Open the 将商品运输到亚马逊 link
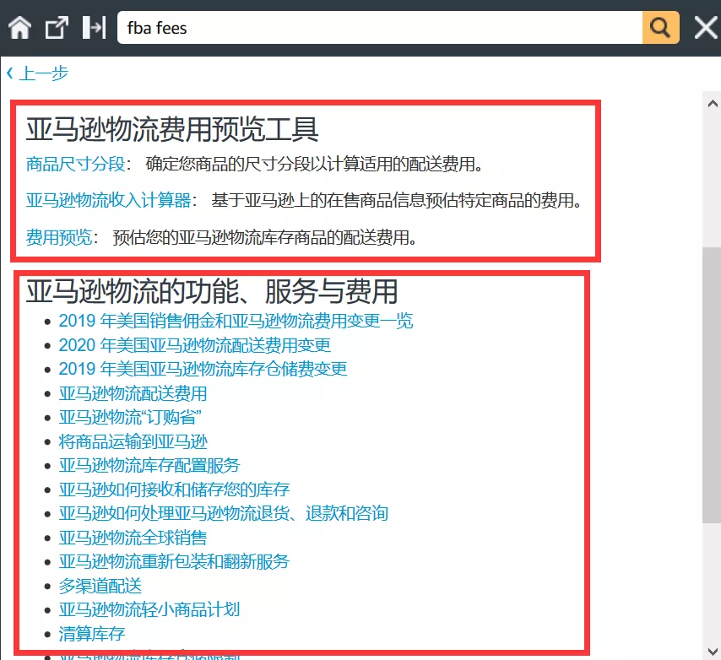This screenshot has height=660, width=721. [x=133, y=441]
